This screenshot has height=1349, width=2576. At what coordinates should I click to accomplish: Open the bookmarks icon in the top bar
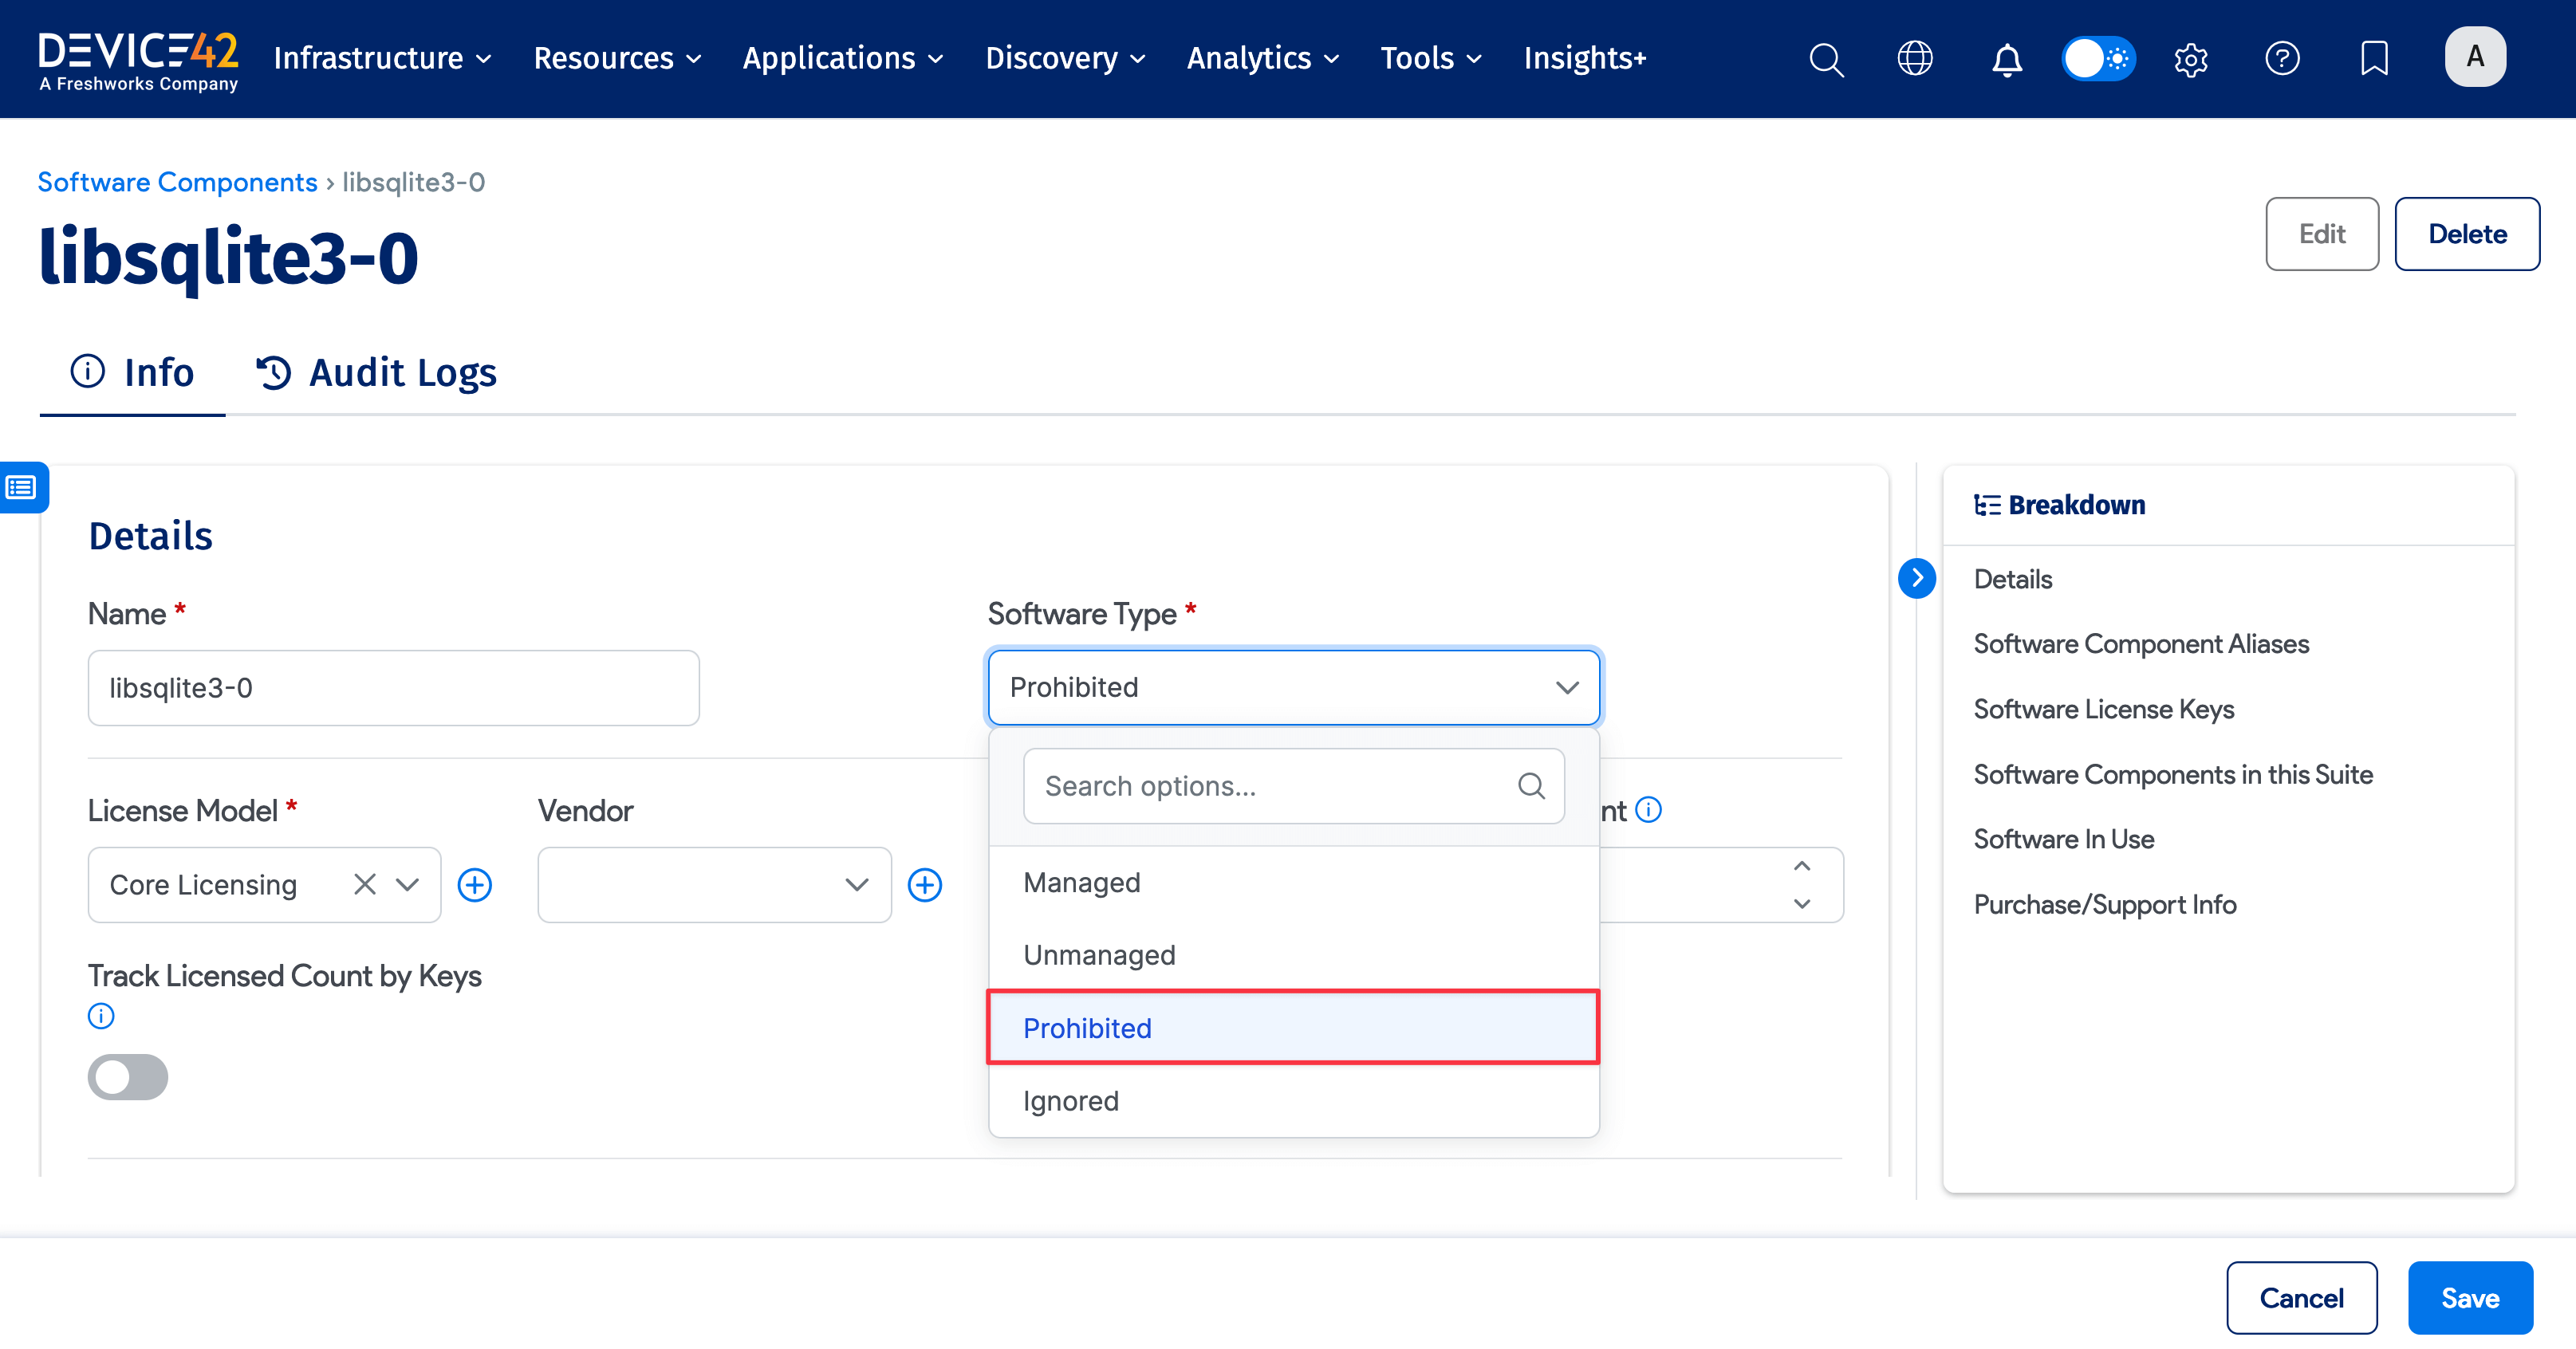point(2374,59)
